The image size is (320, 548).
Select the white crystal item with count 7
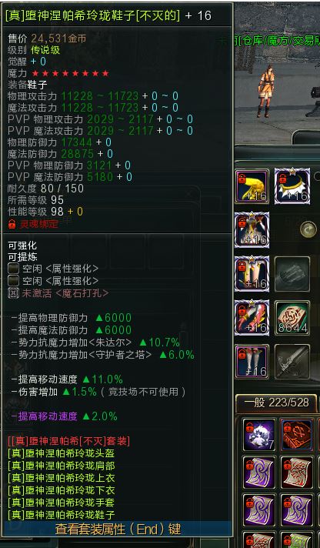[x=259, y=435]
